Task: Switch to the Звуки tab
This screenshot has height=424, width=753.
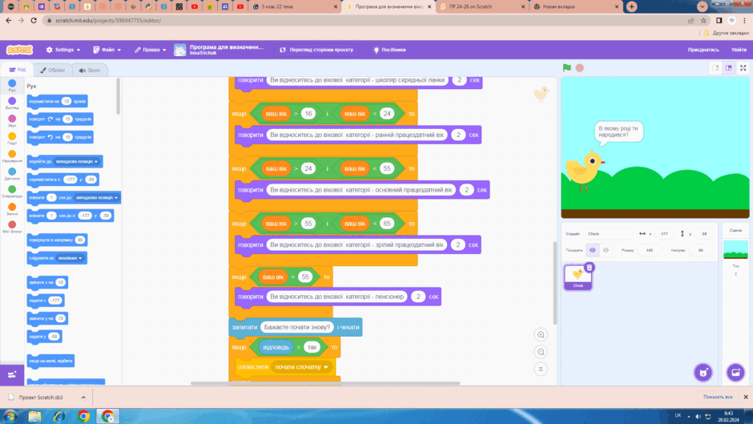Action: (x=90, y=71)
